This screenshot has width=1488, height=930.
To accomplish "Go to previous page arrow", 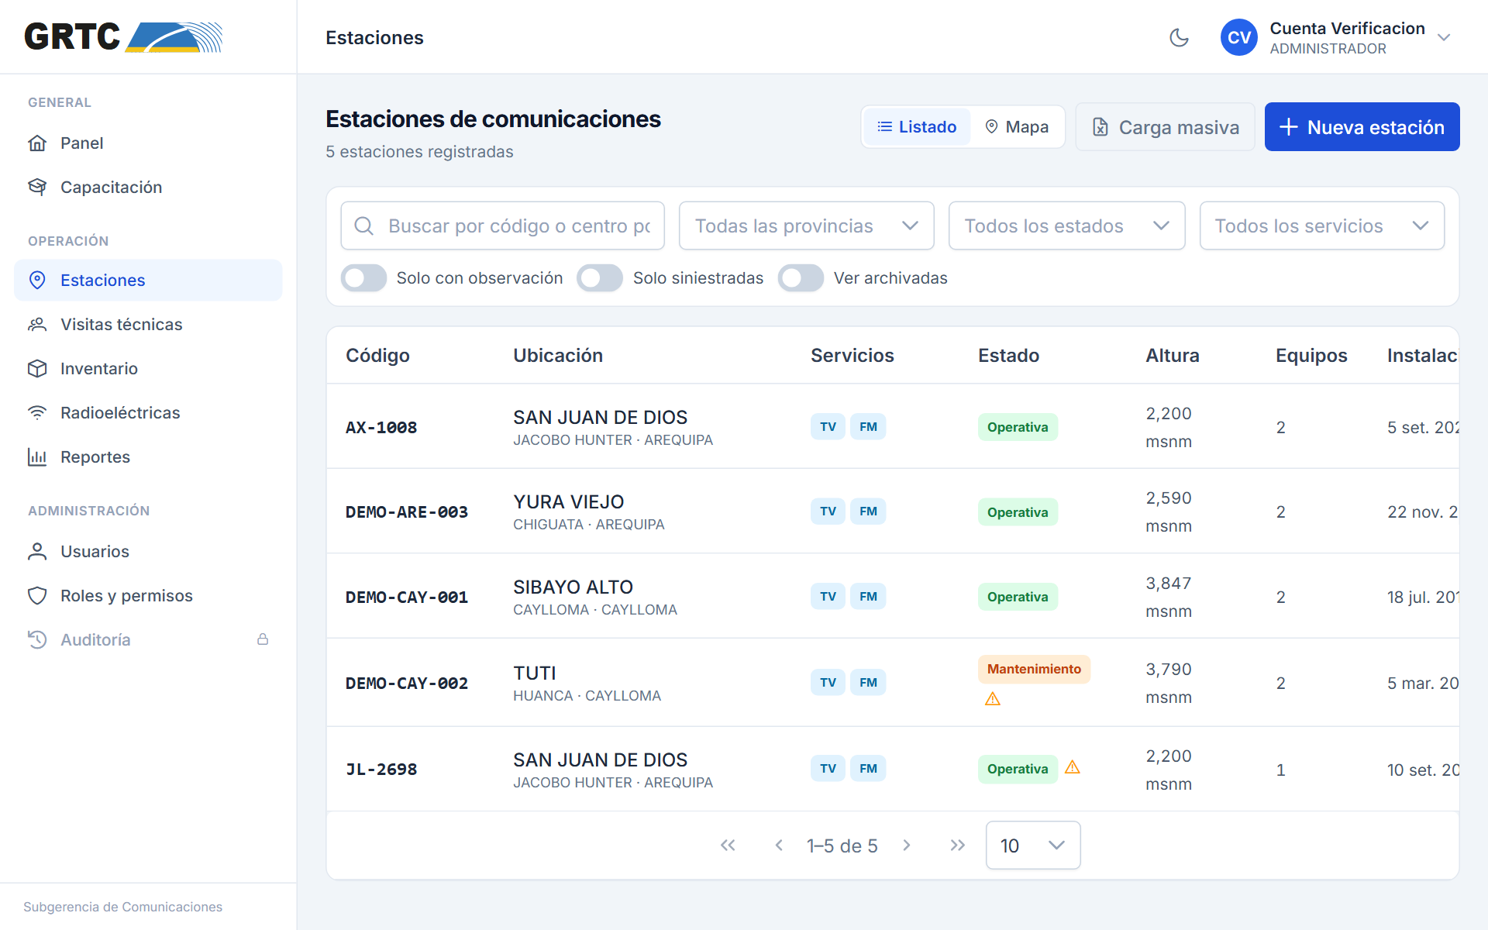I will coord(779,846).
